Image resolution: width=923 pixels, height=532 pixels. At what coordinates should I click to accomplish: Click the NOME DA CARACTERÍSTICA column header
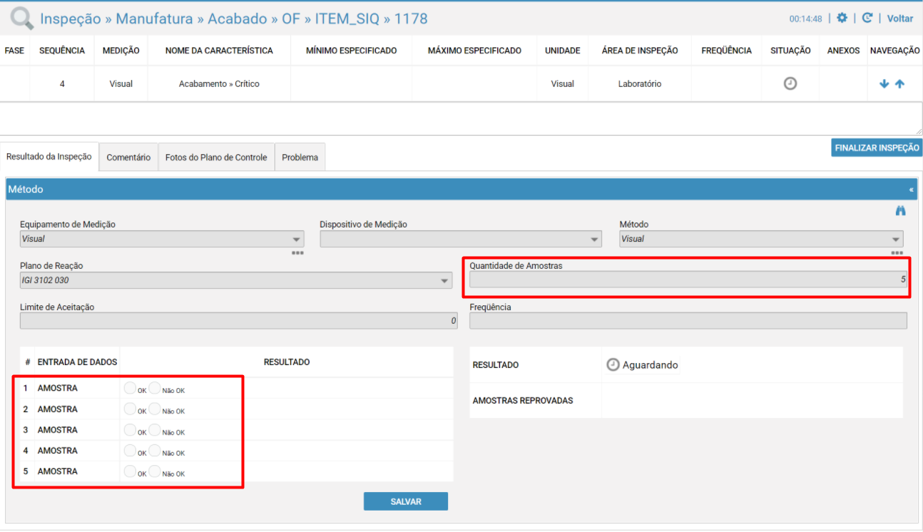point(219,51)
